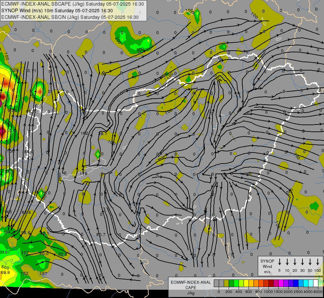Screen dimensions: 324x298
Task: Click the SBCAPE title line in header
Action: (x=72, y=4)
